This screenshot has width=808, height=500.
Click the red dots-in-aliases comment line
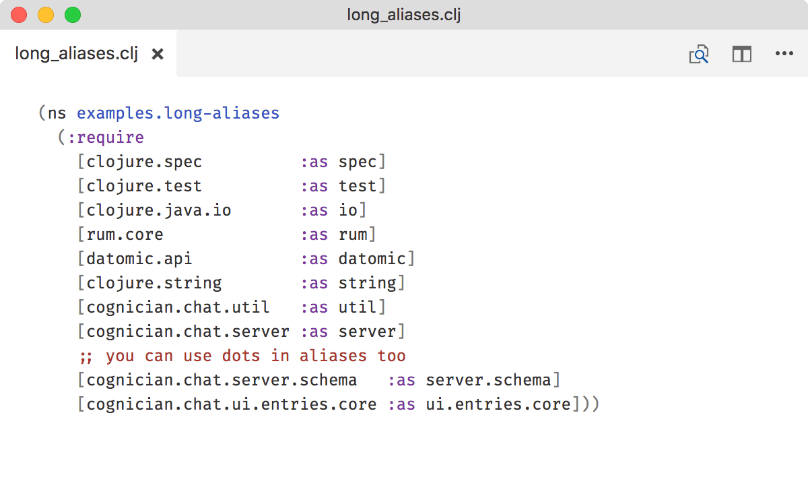(242, 356)
